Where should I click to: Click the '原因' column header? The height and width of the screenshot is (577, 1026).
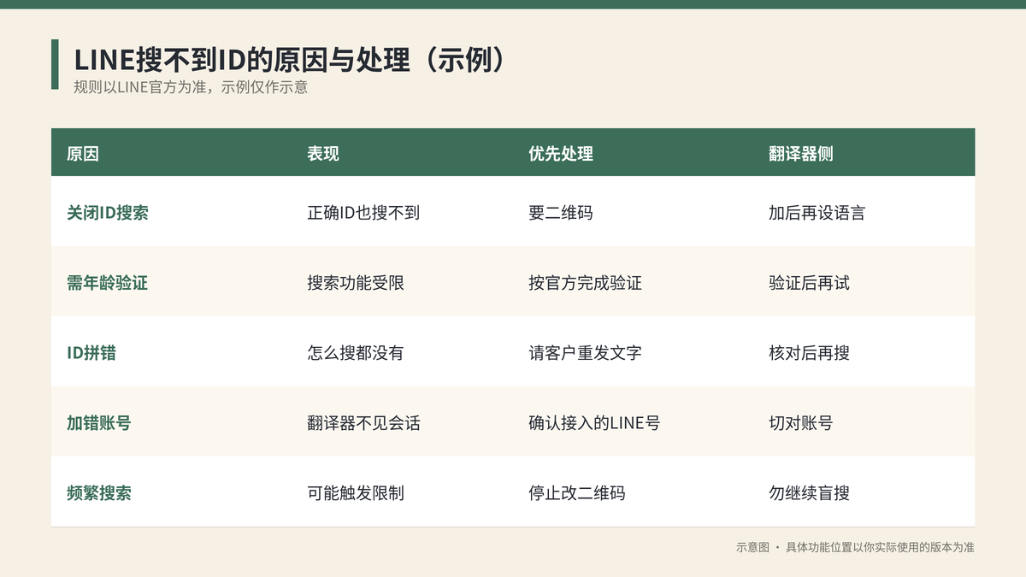[83, 154]
